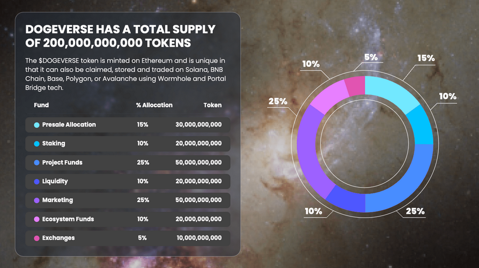Click the blue Staking color dot

coord(36,144)
